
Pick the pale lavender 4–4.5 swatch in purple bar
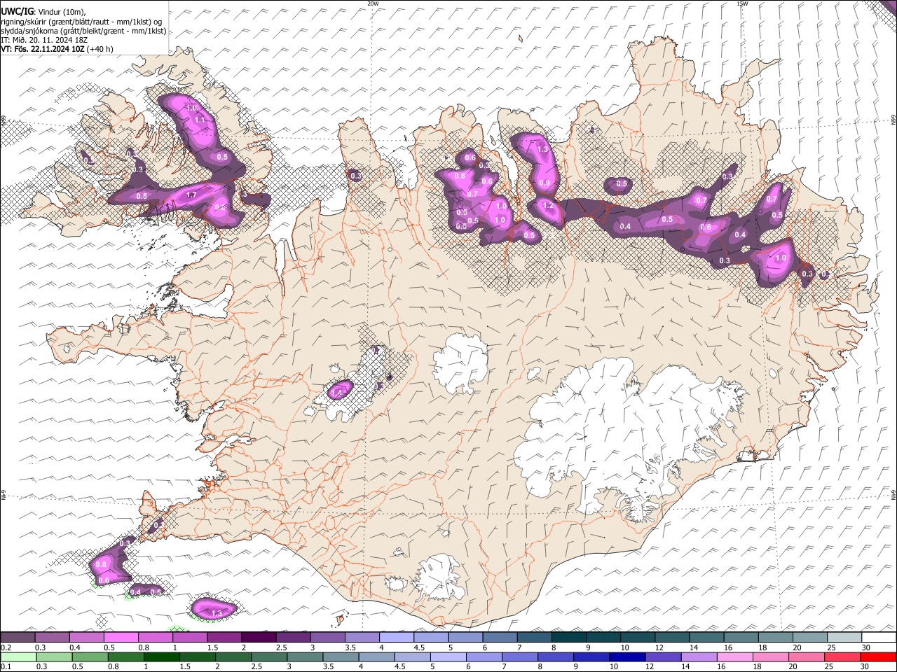(397, 637)
